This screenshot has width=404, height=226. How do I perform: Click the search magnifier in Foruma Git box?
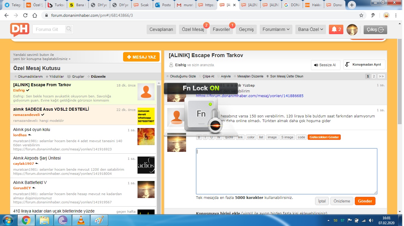[x=69, y=29]
